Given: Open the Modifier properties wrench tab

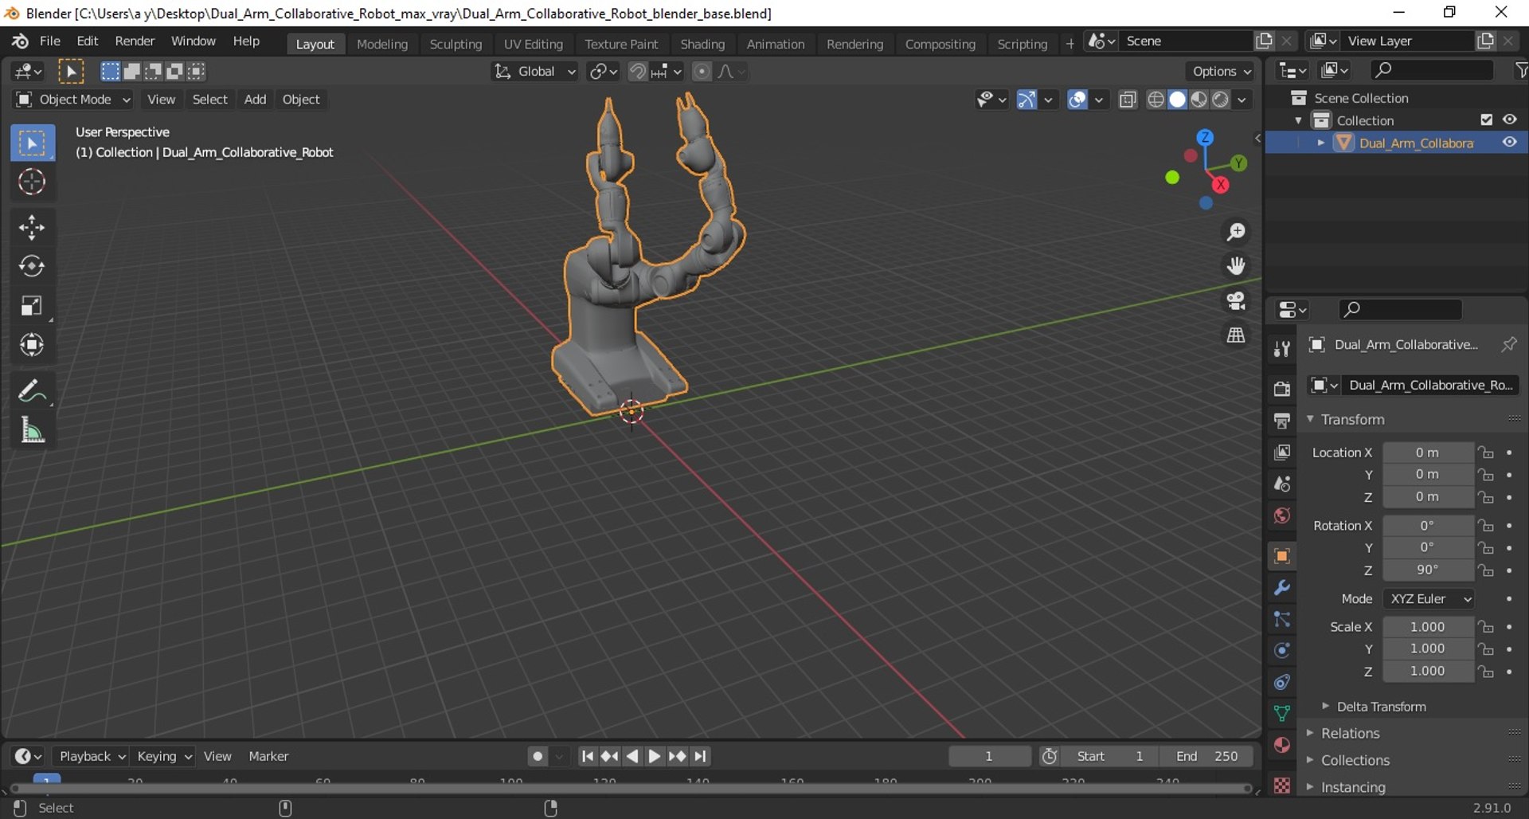Looking at the screenshot, I should [x=1281, y=588].
